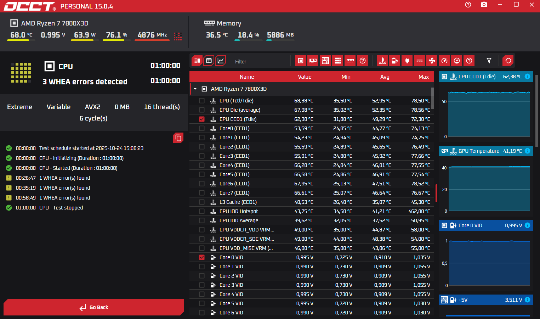Switch to the graph view layout
This screenshot has width=540, height=319.
coord(221,61)
